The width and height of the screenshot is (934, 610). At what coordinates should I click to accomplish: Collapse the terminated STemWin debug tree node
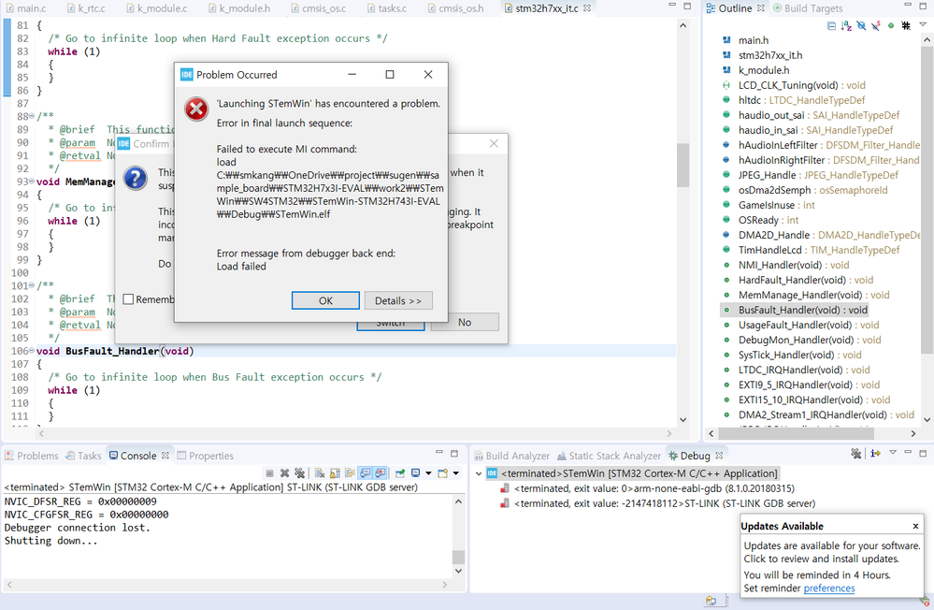(479, 473)
